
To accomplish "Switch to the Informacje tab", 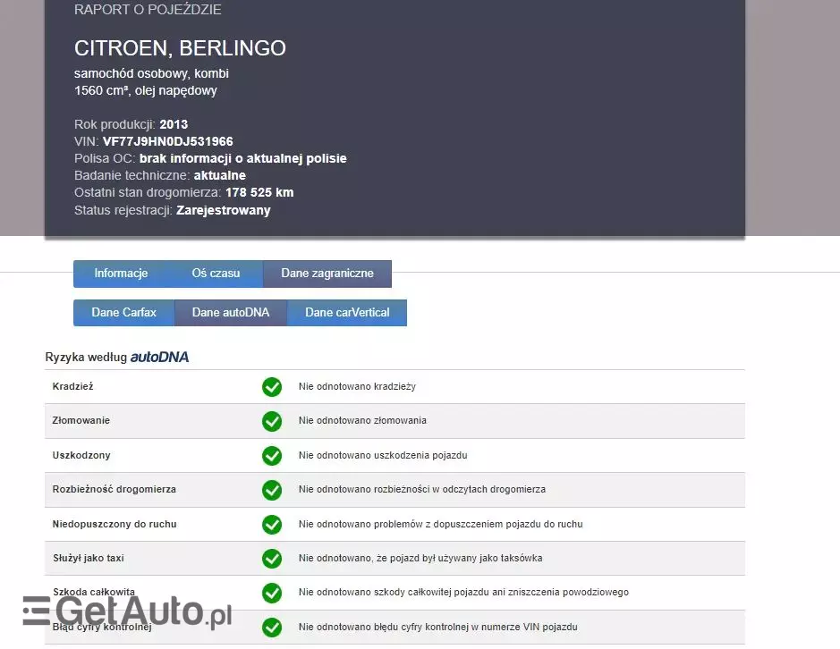I will [122, 274].
